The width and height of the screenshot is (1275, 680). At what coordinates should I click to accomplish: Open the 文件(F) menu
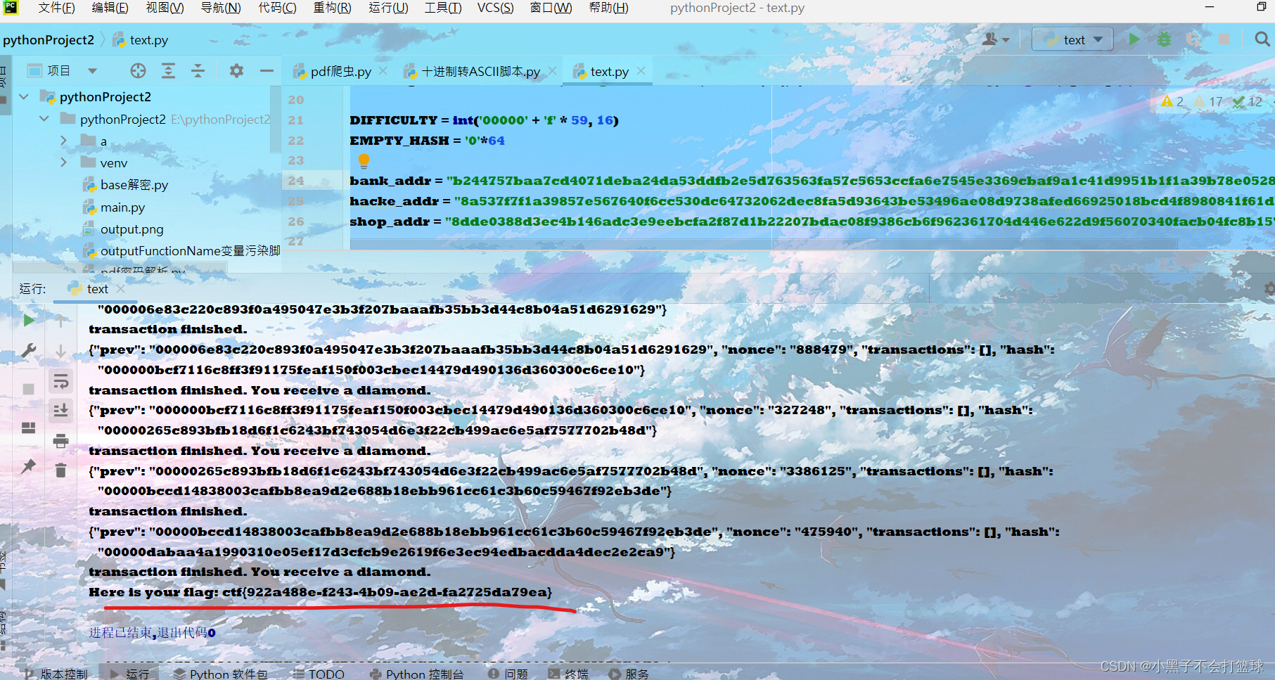pos(56,8)
